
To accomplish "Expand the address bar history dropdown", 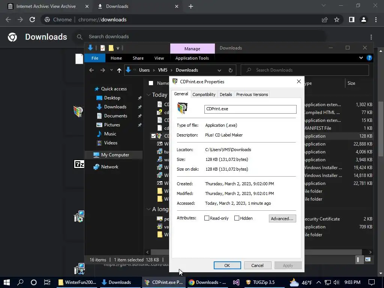I will coord(219,70).
